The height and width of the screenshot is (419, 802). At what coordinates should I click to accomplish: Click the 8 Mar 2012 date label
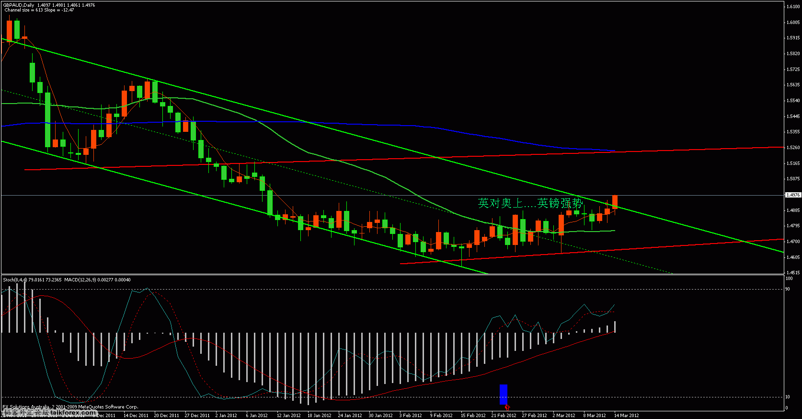pyautogui.click(x=594, y=415)
